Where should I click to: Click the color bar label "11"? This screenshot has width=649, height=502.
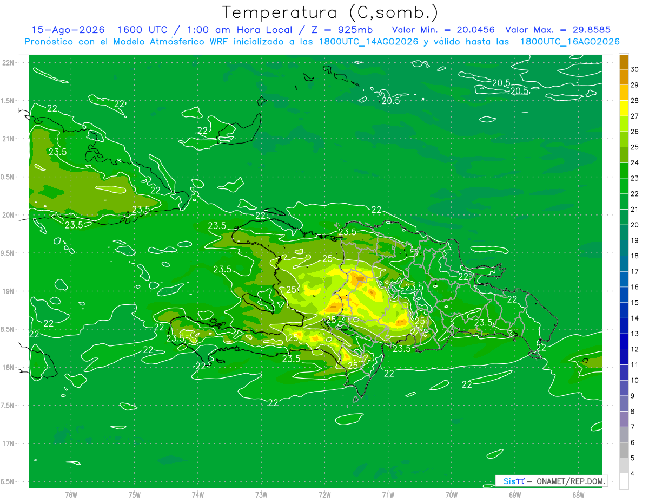pos(635,365)
